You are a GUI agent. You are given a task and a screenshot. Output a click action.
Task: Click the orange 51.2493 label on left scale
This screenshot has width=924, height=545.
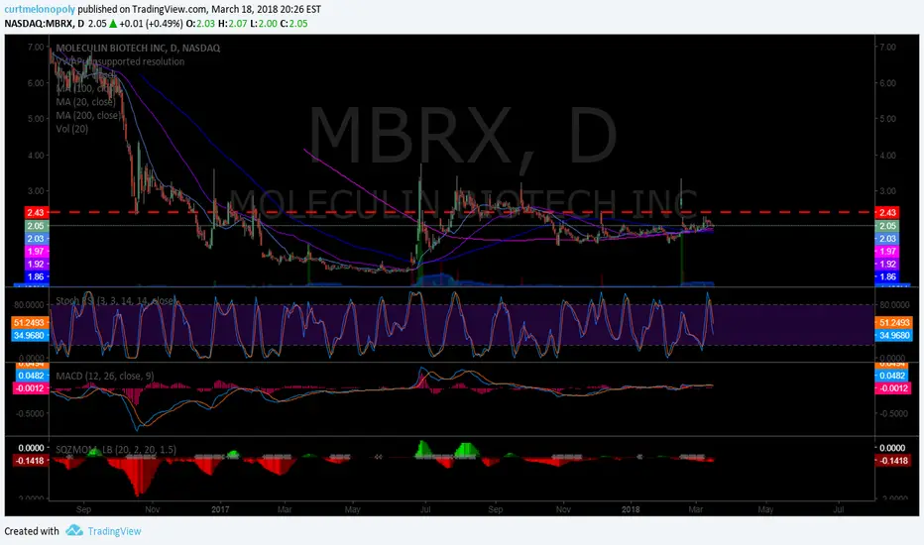(x=30, y=323)
